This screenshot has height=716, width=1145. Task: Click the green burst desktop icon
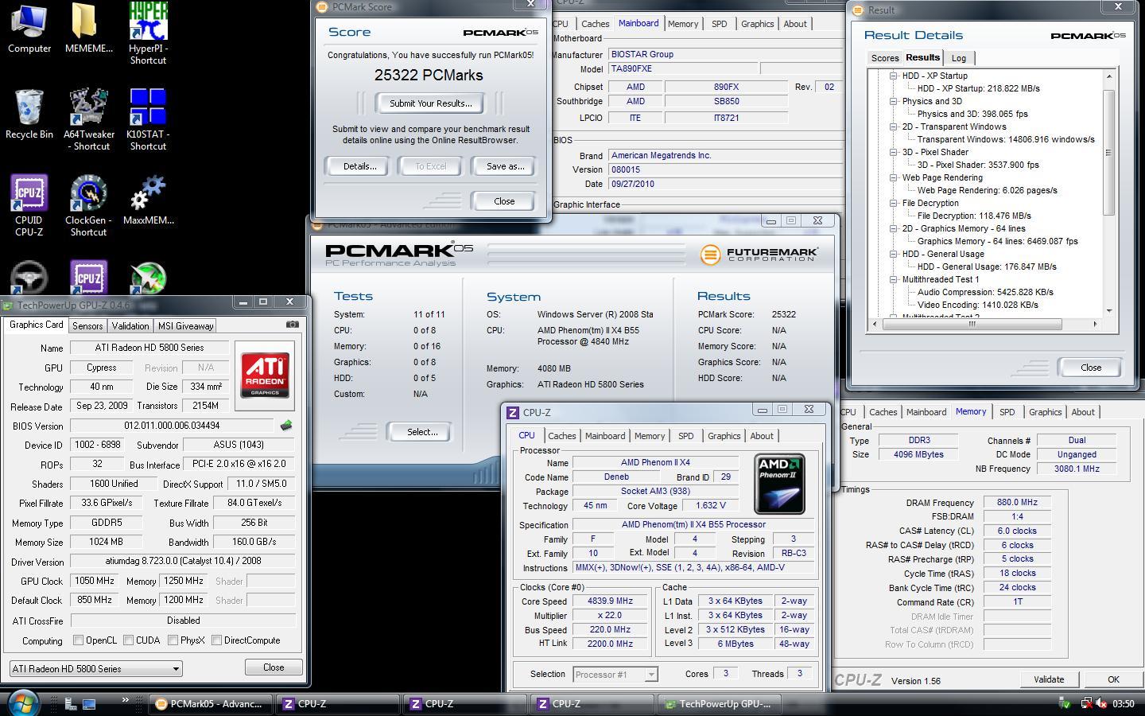148,278
